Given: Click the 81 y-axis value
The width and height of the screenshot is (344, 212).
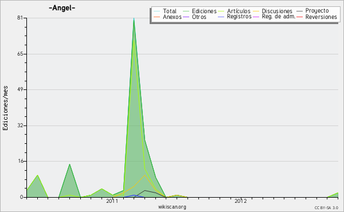Looking at the screenshot, I should click(20, 18).
